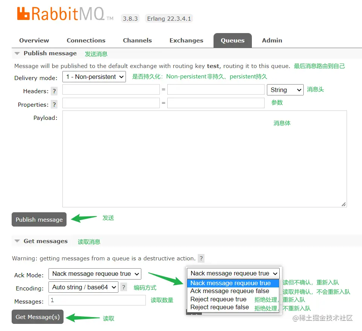Screen dimensions: 362x331
Task: Choose Reject requeue true option
Action: click(x=233, y=299)
